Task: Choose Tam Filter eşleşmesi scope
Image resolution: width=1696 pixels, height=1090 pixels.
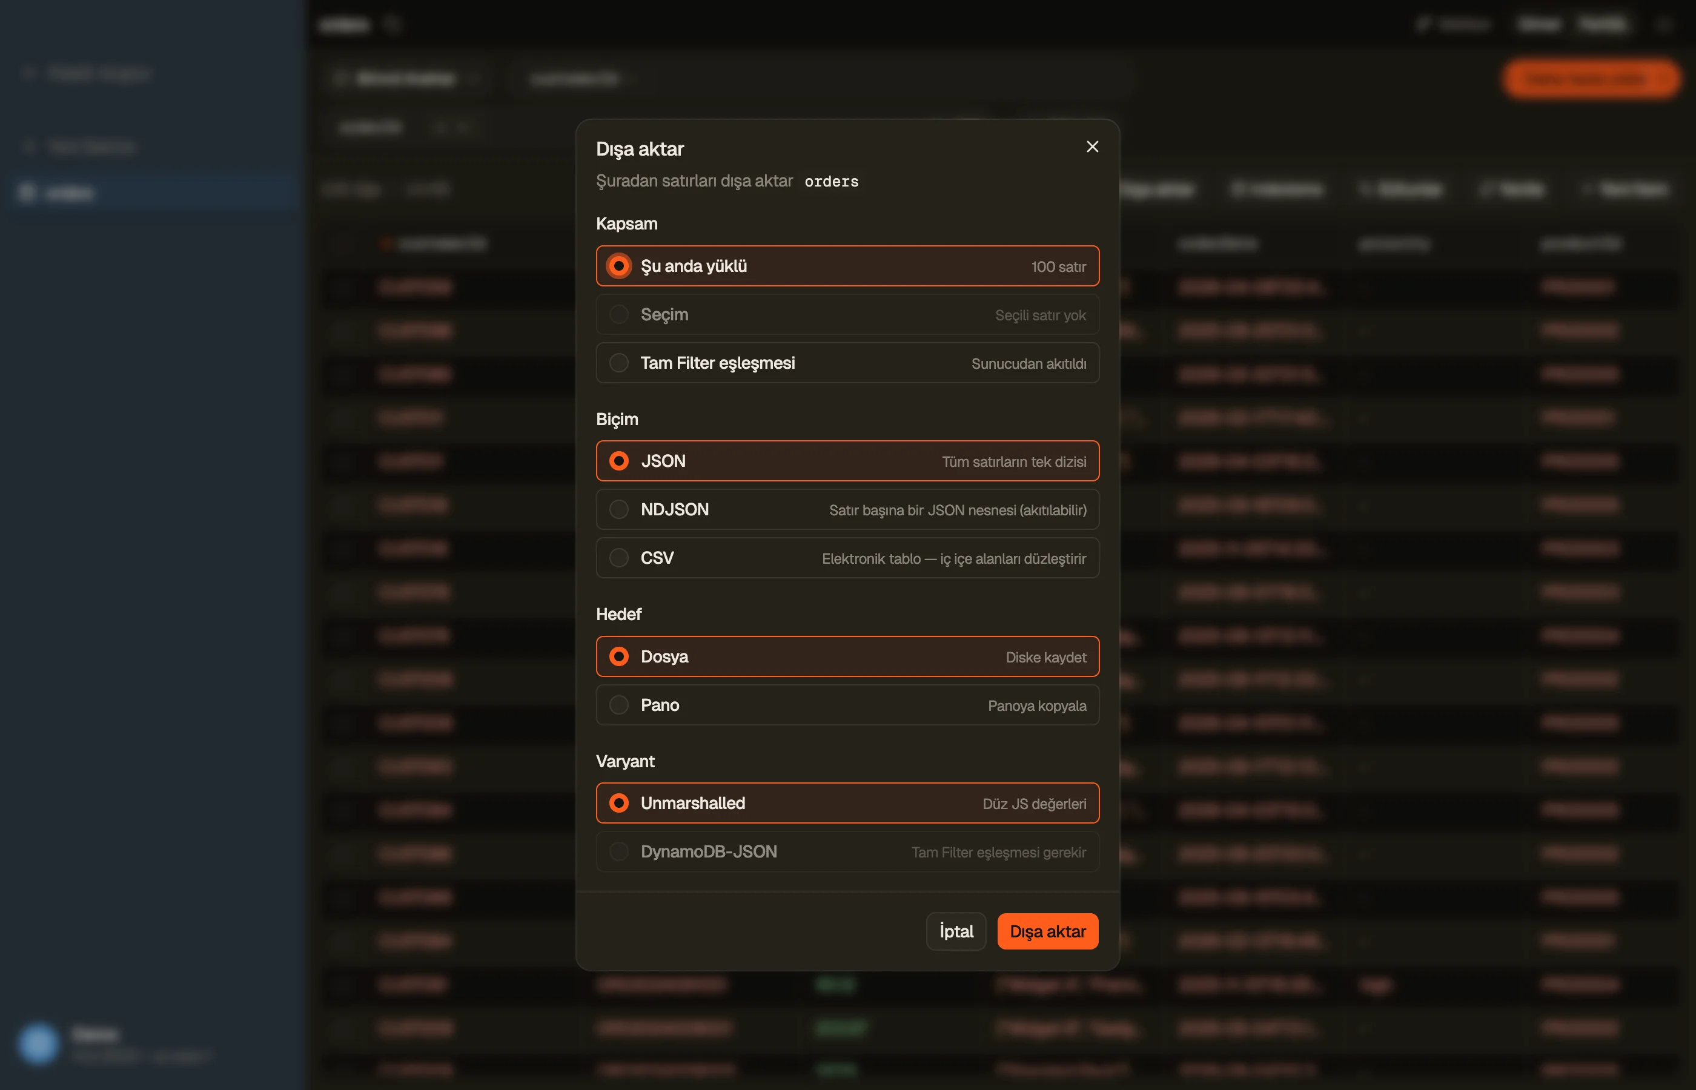Action: point(847,363)
